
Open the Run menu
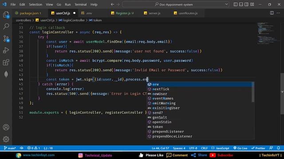coord(68,4)
